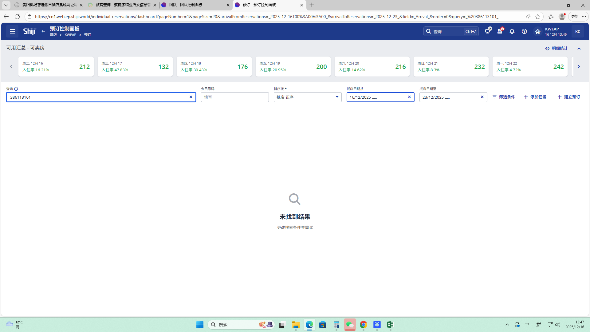The image size is (590, 332).
Task: Click the KWEAP breadcrumb item
Action: (70, 35)
